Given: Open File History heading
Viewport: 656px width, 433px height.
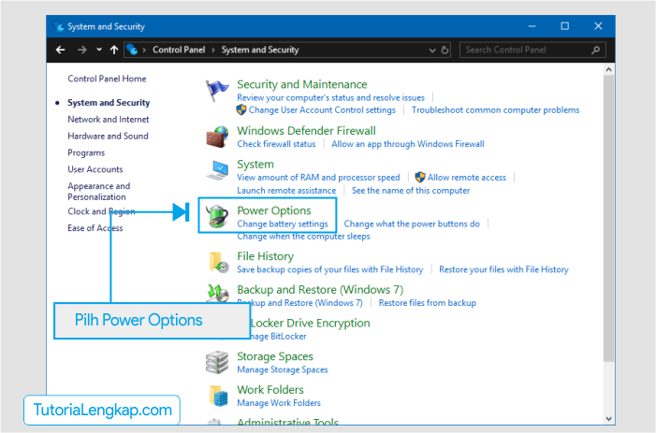Looking at the screenshot, I should tap(265, 256).
